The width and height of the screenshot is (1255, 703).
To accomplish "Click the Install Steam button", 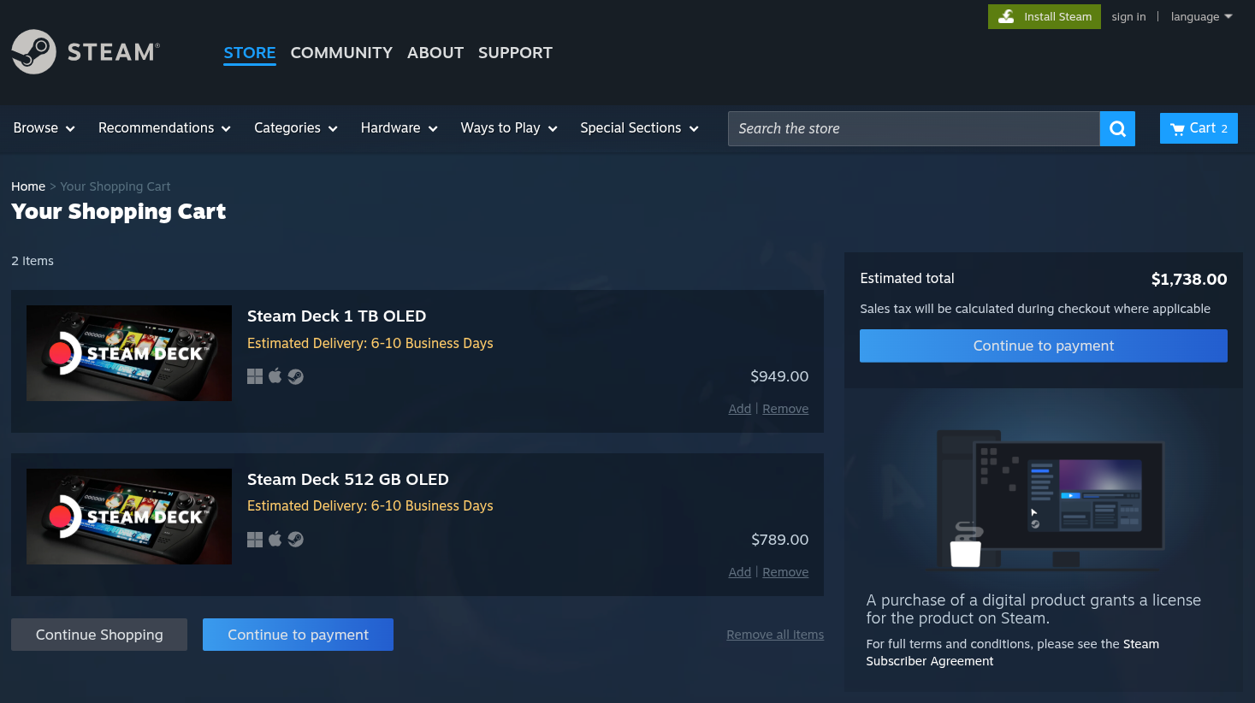I will 1045,16.
